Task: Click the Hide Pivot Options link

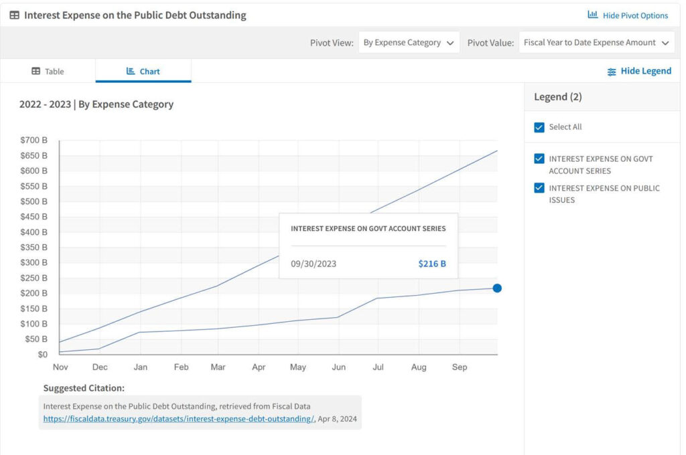Action: tap(635, 15)
